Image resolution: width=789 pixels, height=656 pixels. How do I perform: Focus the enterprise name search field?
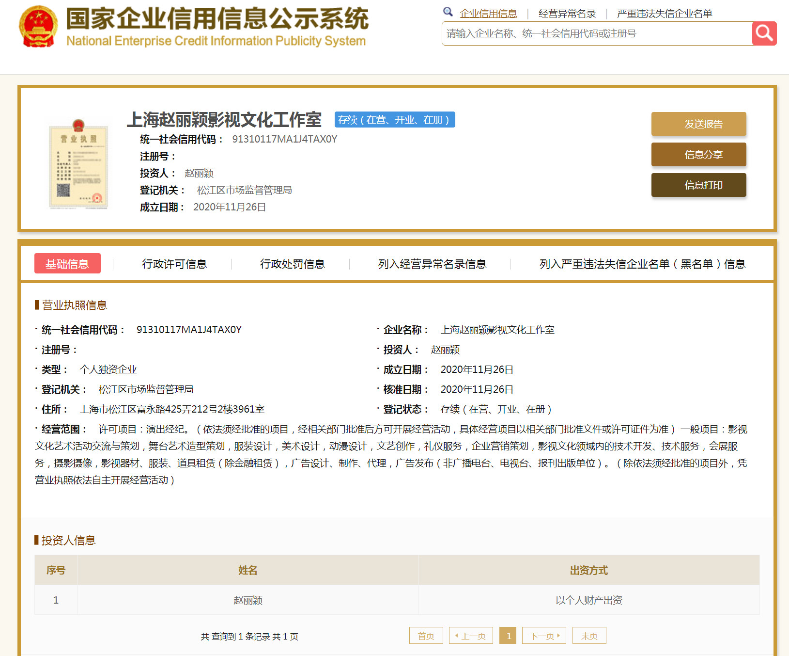pos(597,33)
